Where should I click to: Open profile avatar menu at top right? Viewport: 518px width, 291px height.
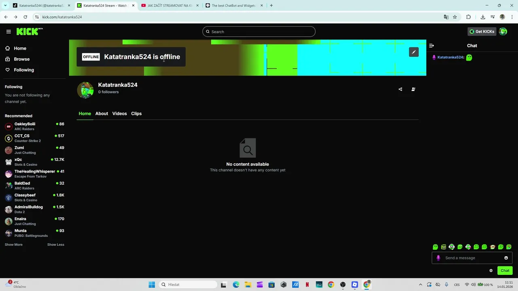tap(503, 32)
